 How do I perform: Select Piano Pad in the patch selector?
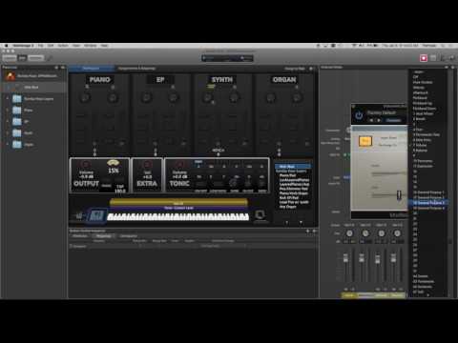click(x=287, y=175)
